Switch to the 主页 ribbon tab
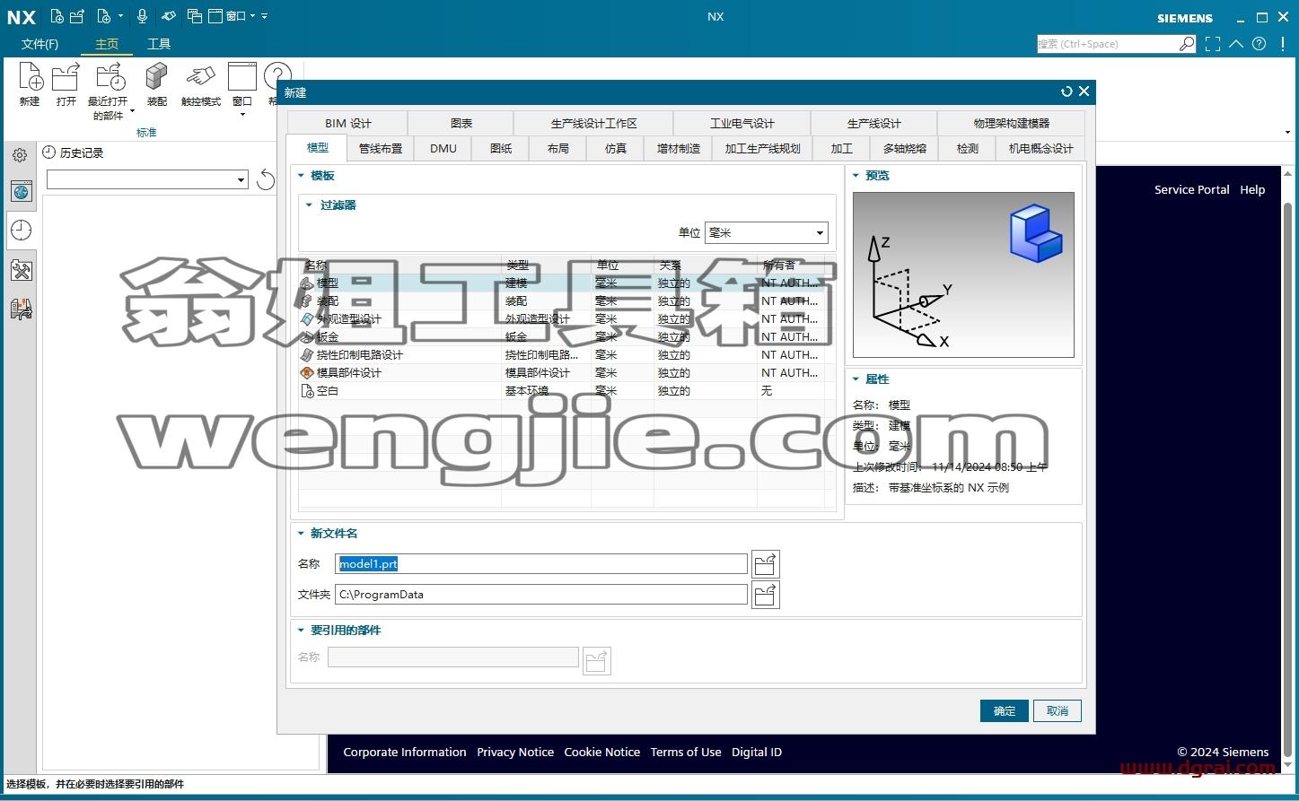1299x801 pixels. tap(107, 44)
